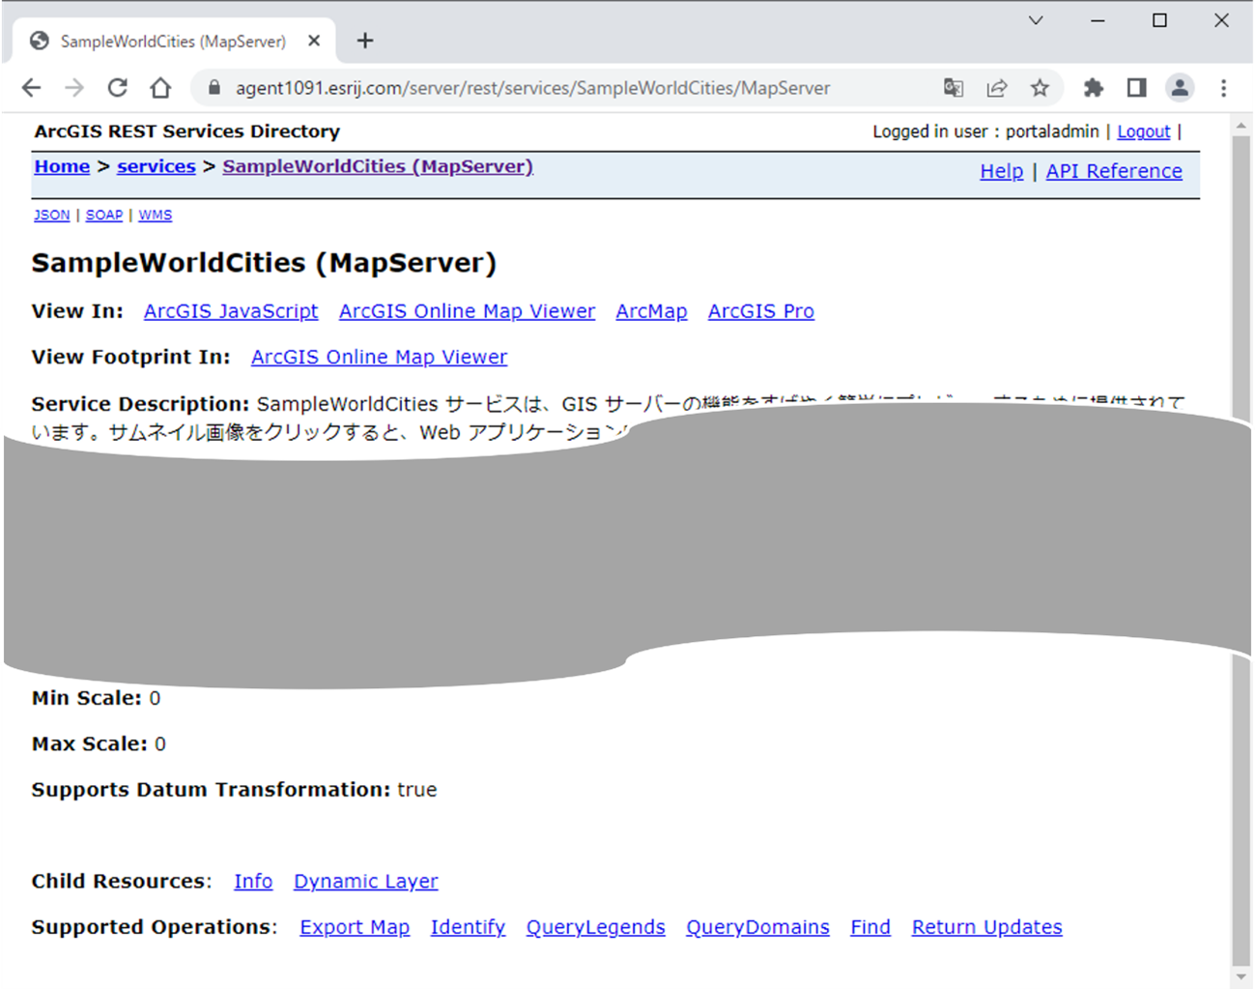Bookmark this page with the star icon
The width and height of the screenshot is (1255, 989).
click(1040, 88)
